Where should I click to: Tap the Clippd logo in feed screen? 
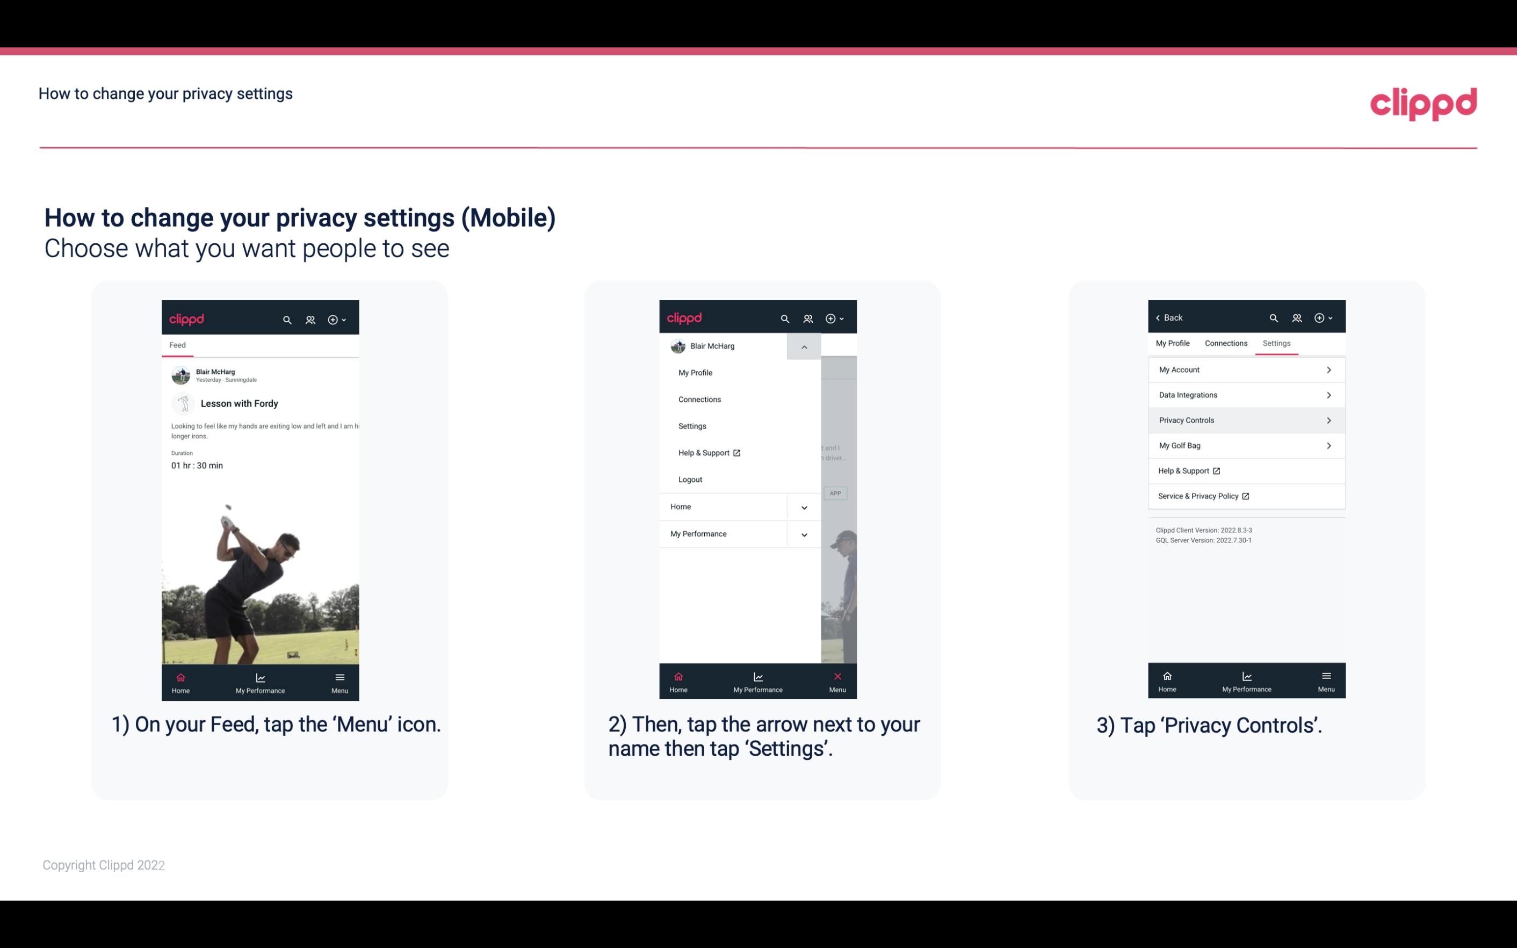[x=187, y=318]
